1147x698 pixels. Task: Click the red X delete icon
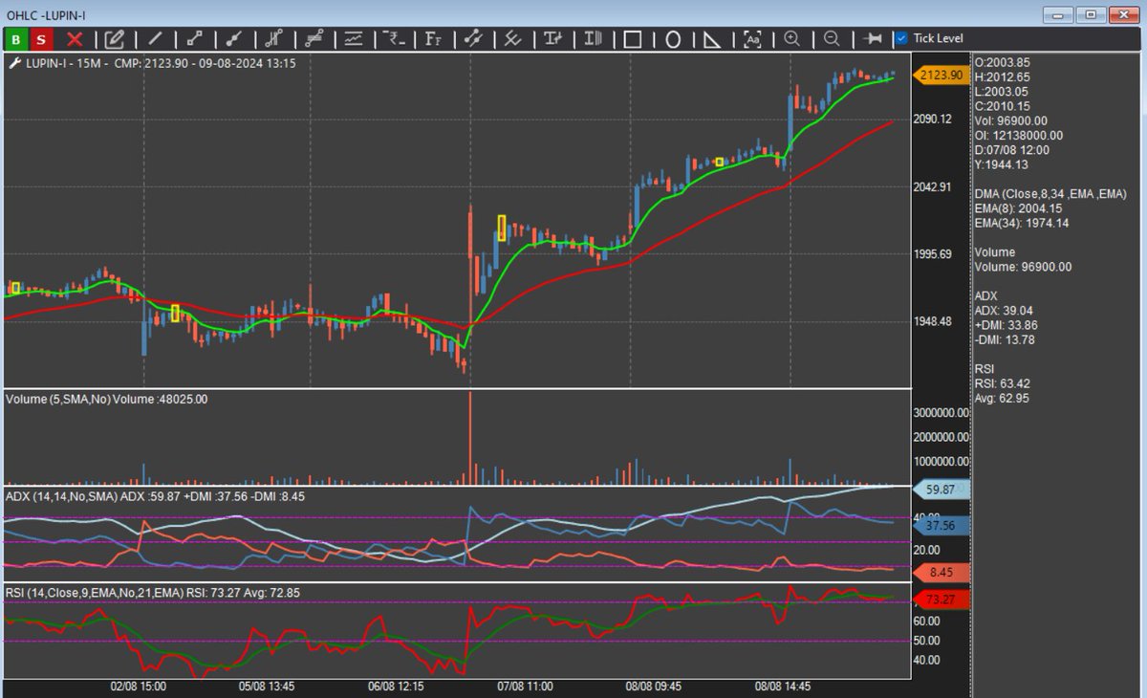tap(75, 39)
